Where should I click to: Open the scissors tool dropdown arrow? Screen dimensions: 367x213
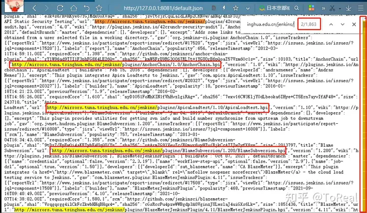pyautogui.click(x=339, y=9)
